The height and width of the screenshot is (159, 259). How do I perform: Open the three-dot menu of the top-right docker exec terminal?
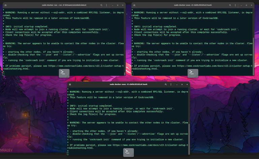click(235, 5)
